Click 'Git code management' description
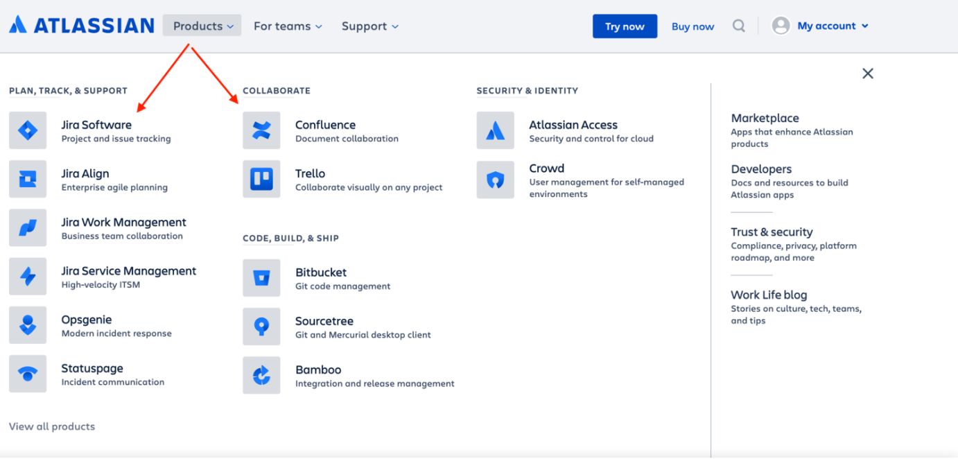The height and width of the screenshot is (459, 958). click(x=342, y=286)
